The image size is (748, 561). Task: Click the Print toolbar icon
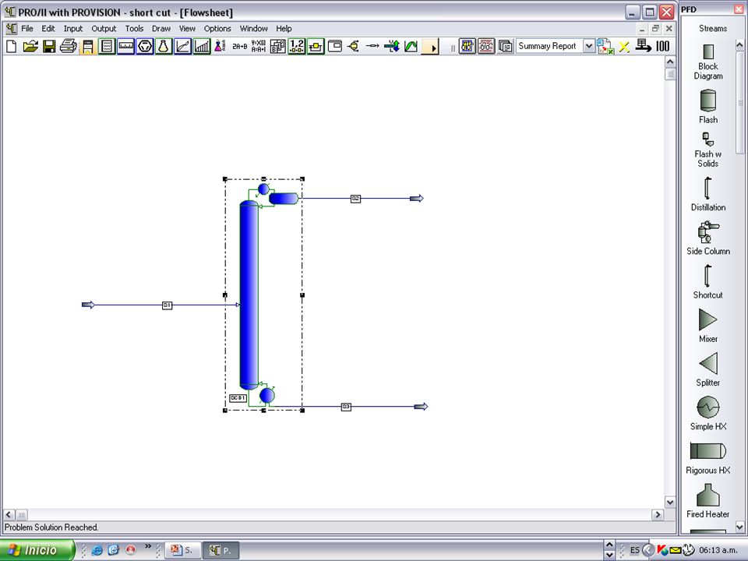pyautogui.click(x=69, y=46)
